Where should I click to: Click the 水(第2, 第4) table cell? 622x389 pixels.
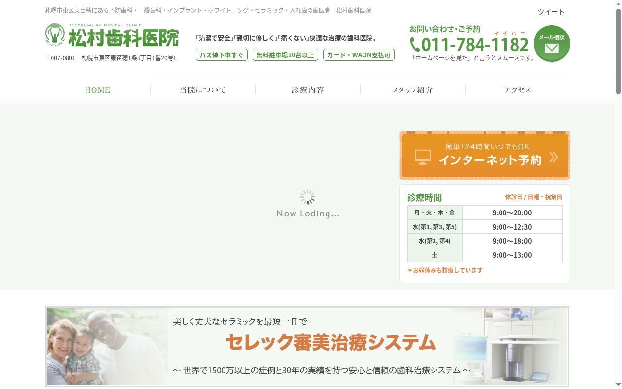435,241
